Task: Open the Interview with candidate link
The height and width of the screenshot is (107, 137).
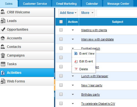Action: point(97,39)
